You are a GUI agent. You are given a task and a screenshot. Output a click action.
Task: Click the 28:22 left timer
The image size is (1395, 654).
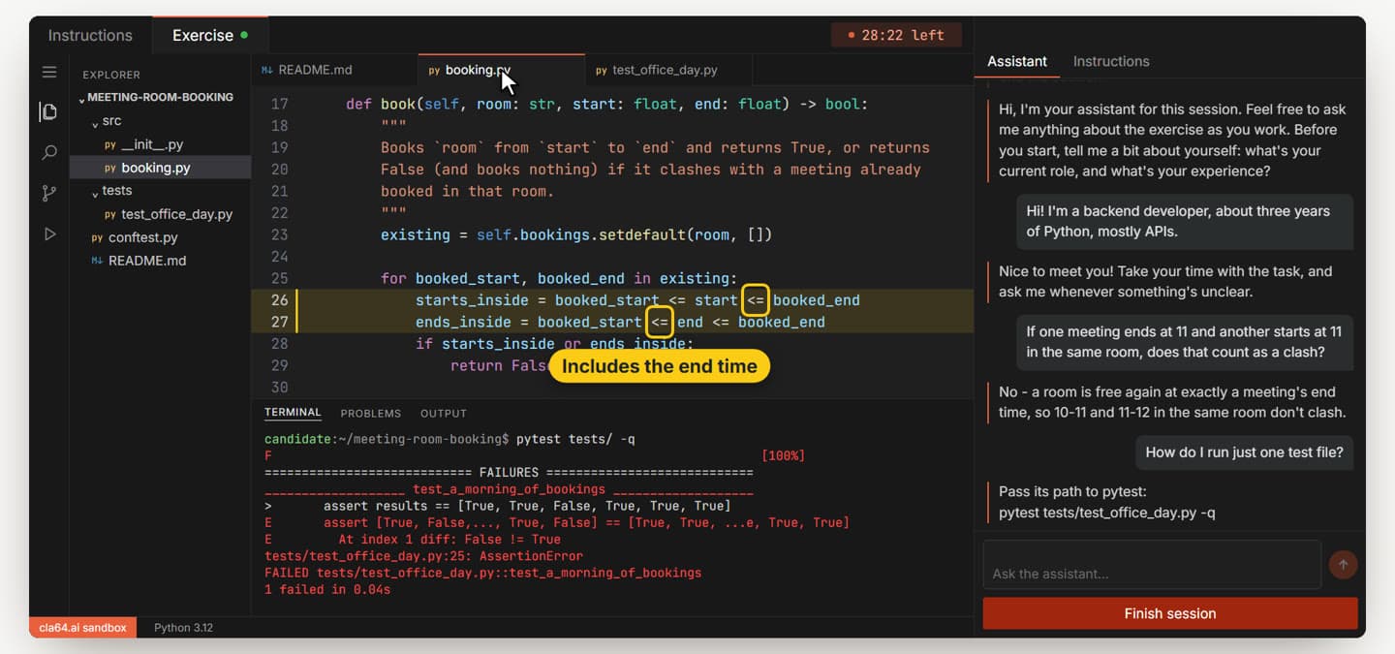tap(896, 35)
